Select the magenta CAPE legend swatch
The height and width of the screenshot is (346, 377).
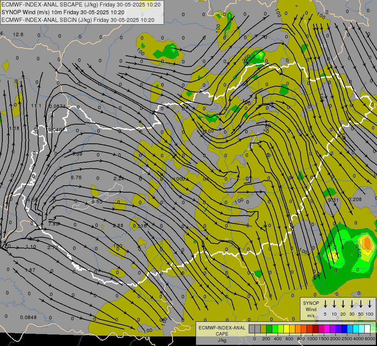click(x=327, y=329)
